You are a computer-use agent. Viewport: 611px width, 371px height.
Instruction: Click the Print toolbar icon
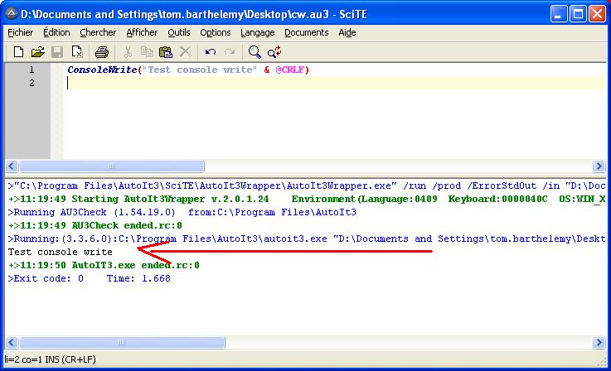[x=102, y=52]
